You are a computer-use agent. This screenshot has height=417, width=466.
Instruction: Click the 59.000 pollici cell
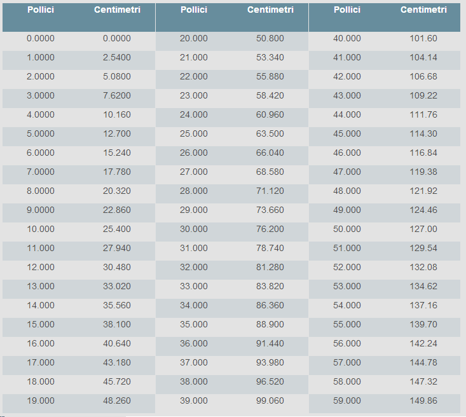(x=347, y=401)
